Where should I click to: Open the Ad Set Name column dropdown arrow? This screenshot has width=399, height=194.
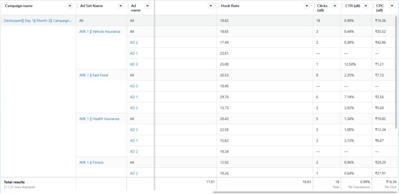[x=121, y=6]
